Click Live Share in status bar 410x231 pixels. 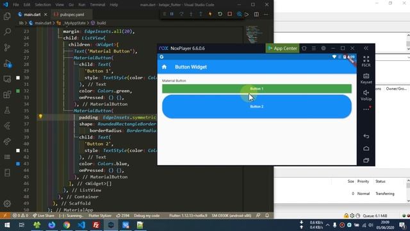pyautogui.click(x=44, y=216)
